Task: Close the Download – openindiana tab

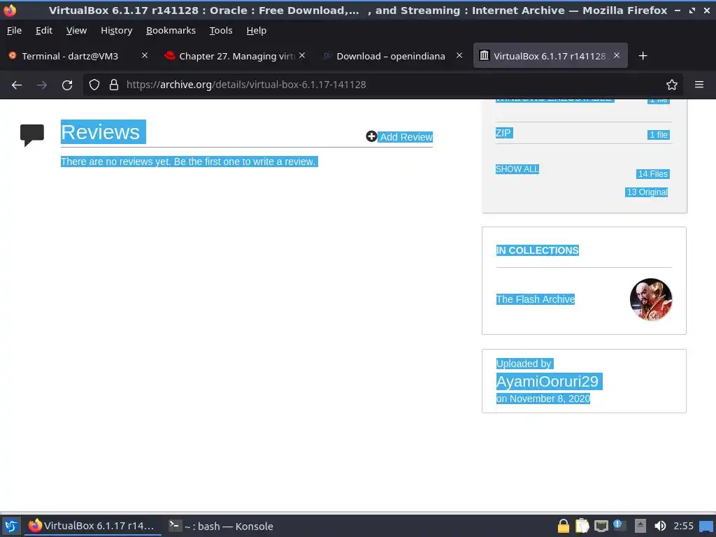Action: coord(459,55)
